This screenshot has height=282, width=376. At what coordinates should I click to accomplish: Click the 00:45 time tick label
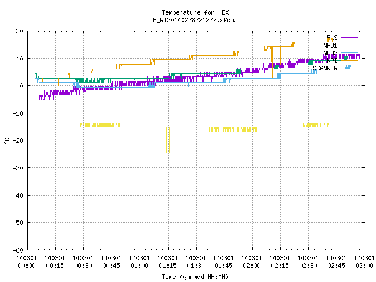click(111, 266)
